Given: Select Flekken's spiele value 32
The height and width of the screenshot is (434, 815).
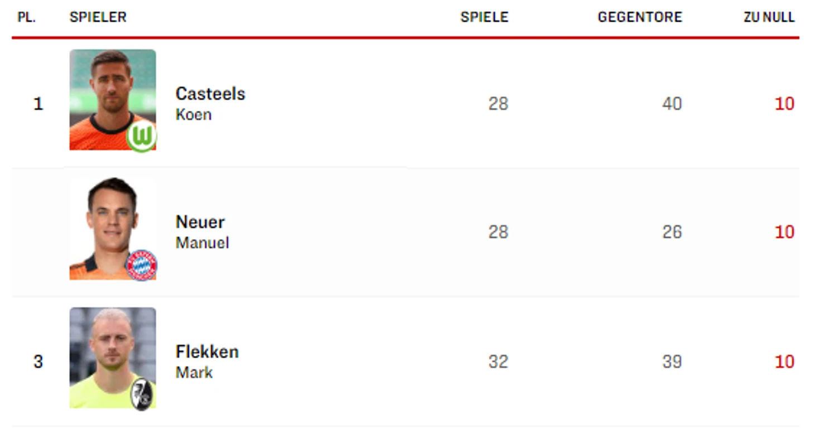Looking at the screenshot, I should 498,361.
